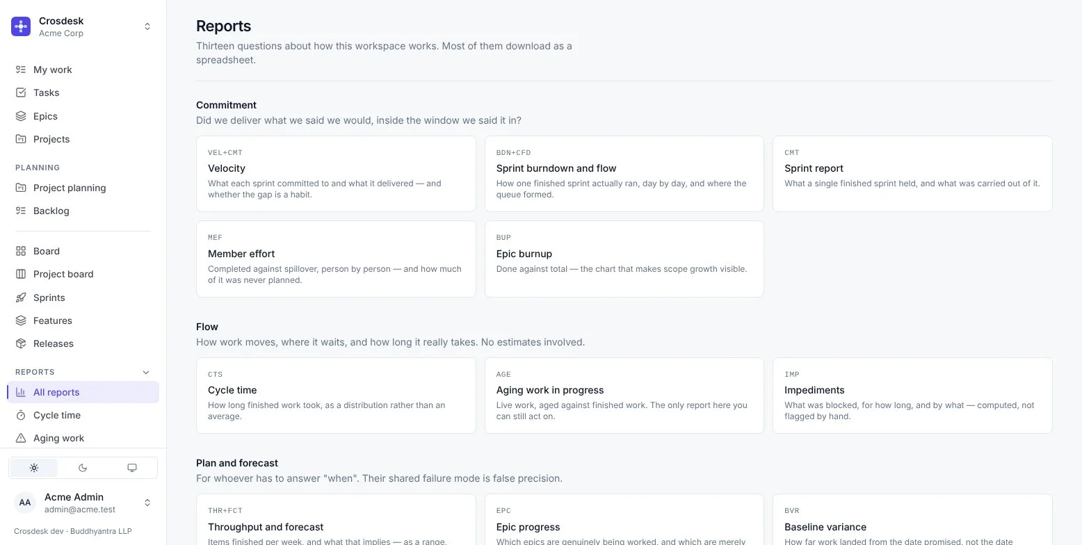Click the All reports bar chart icon
The width and height of the screenshot is (1082, 545).
[x=21, y=392]
